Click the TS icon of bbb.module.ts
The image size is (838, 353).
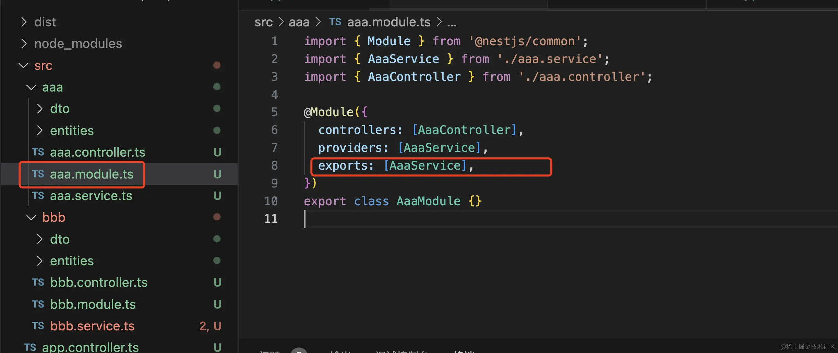click(38, 304)
